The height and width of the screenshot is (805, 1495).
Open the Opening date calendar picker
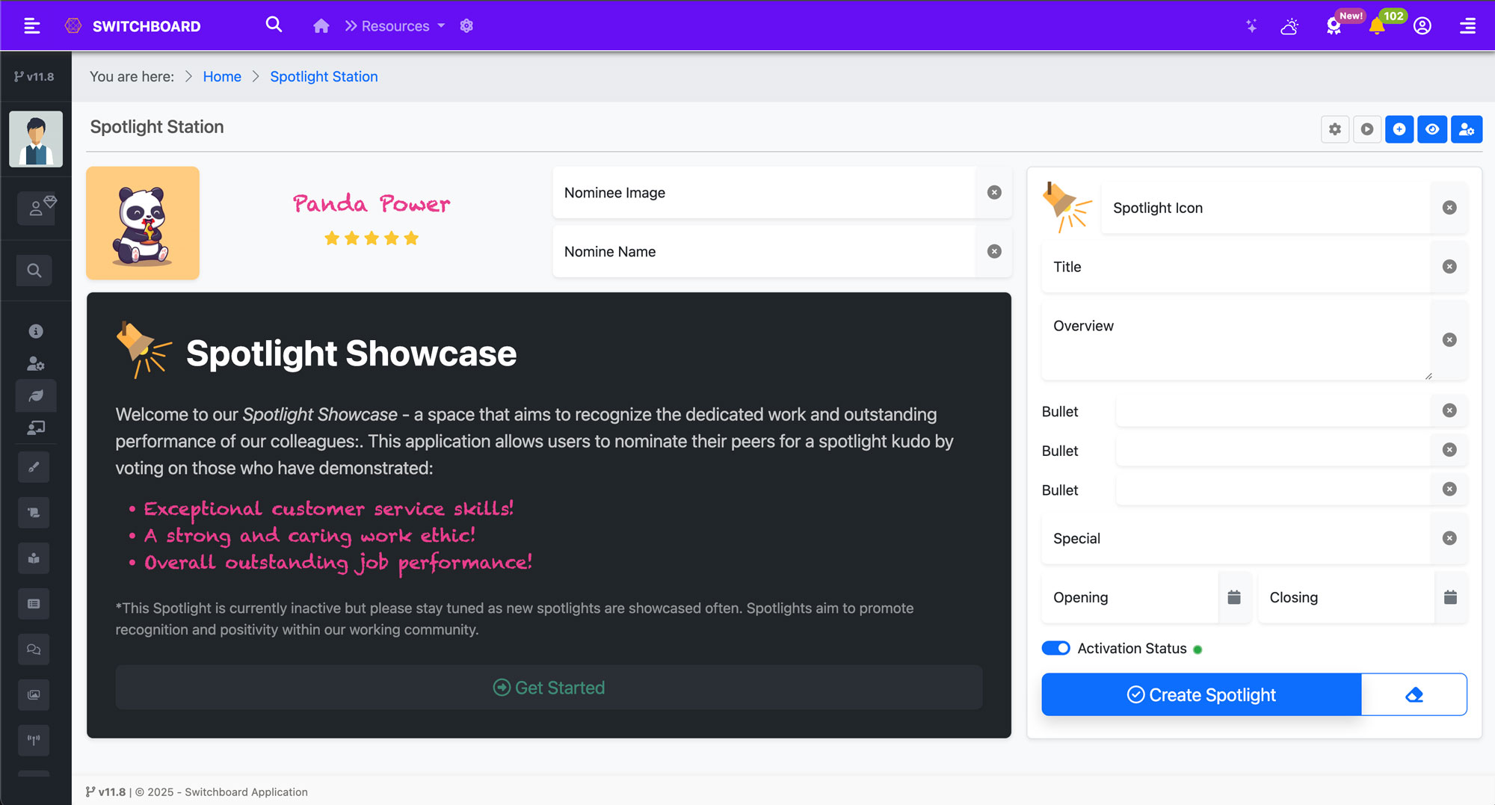pos(1234,597)
